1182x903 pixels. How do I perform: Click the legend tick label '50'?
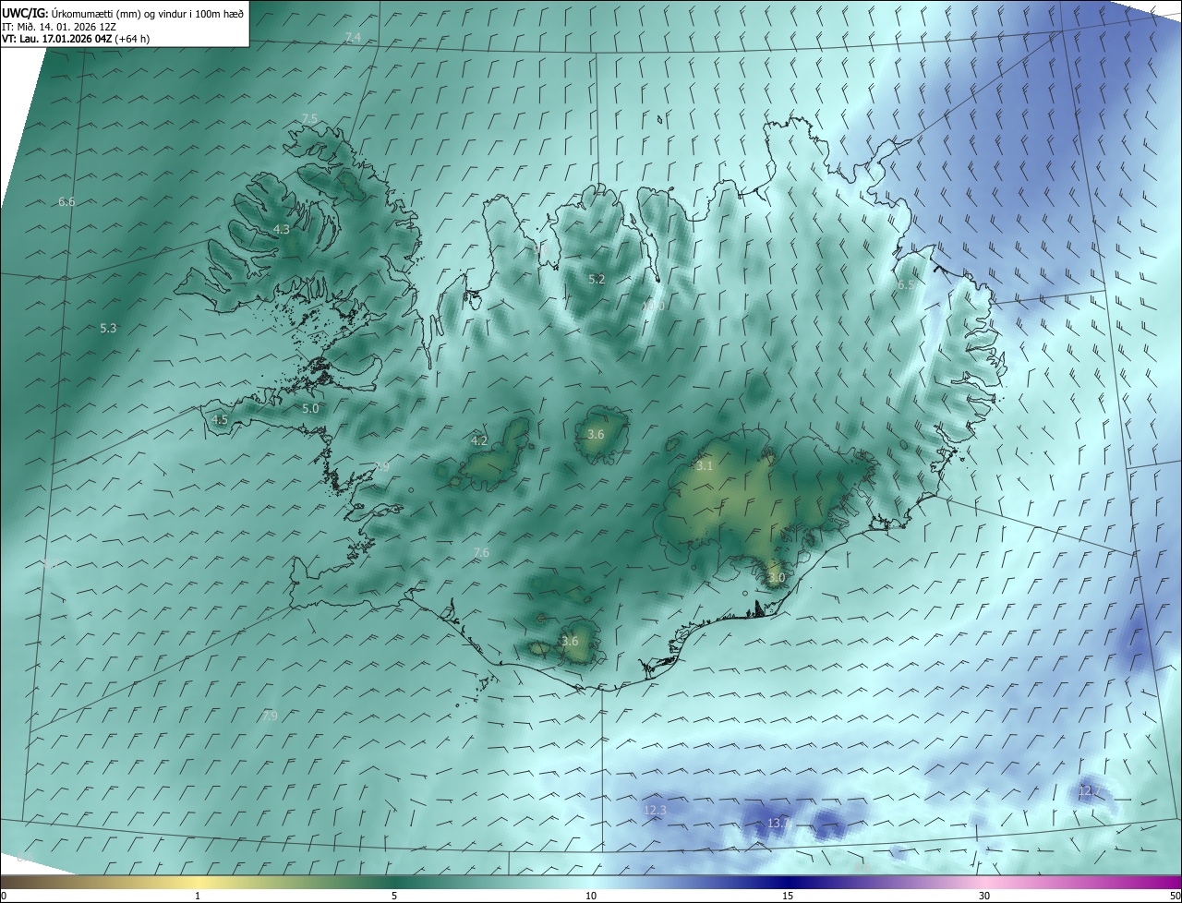coord(1175,896)
